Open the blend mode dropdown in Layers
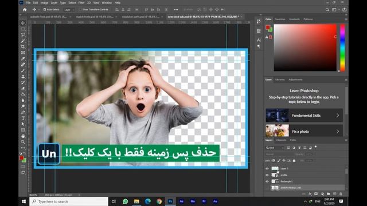 (x=279, y=154)
